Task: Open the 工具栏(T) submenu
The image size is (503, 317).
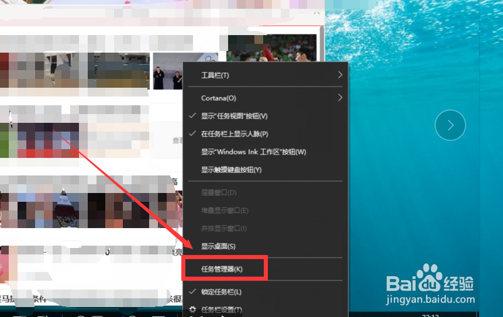Action: pos(266,75)
